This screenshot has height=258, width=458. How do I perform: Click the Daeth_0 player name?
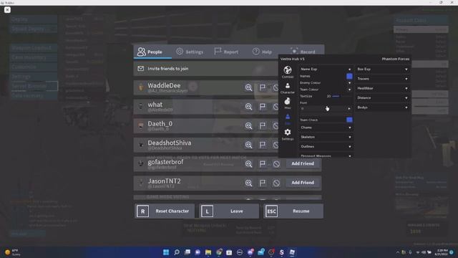click(x=160, y=124)
